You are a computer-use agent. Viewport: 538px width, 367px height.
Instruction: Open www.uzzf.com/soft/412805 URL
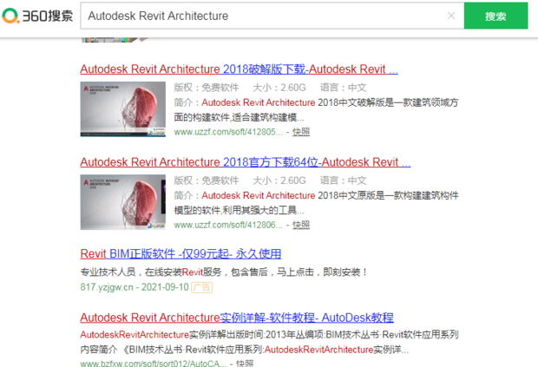228,132
